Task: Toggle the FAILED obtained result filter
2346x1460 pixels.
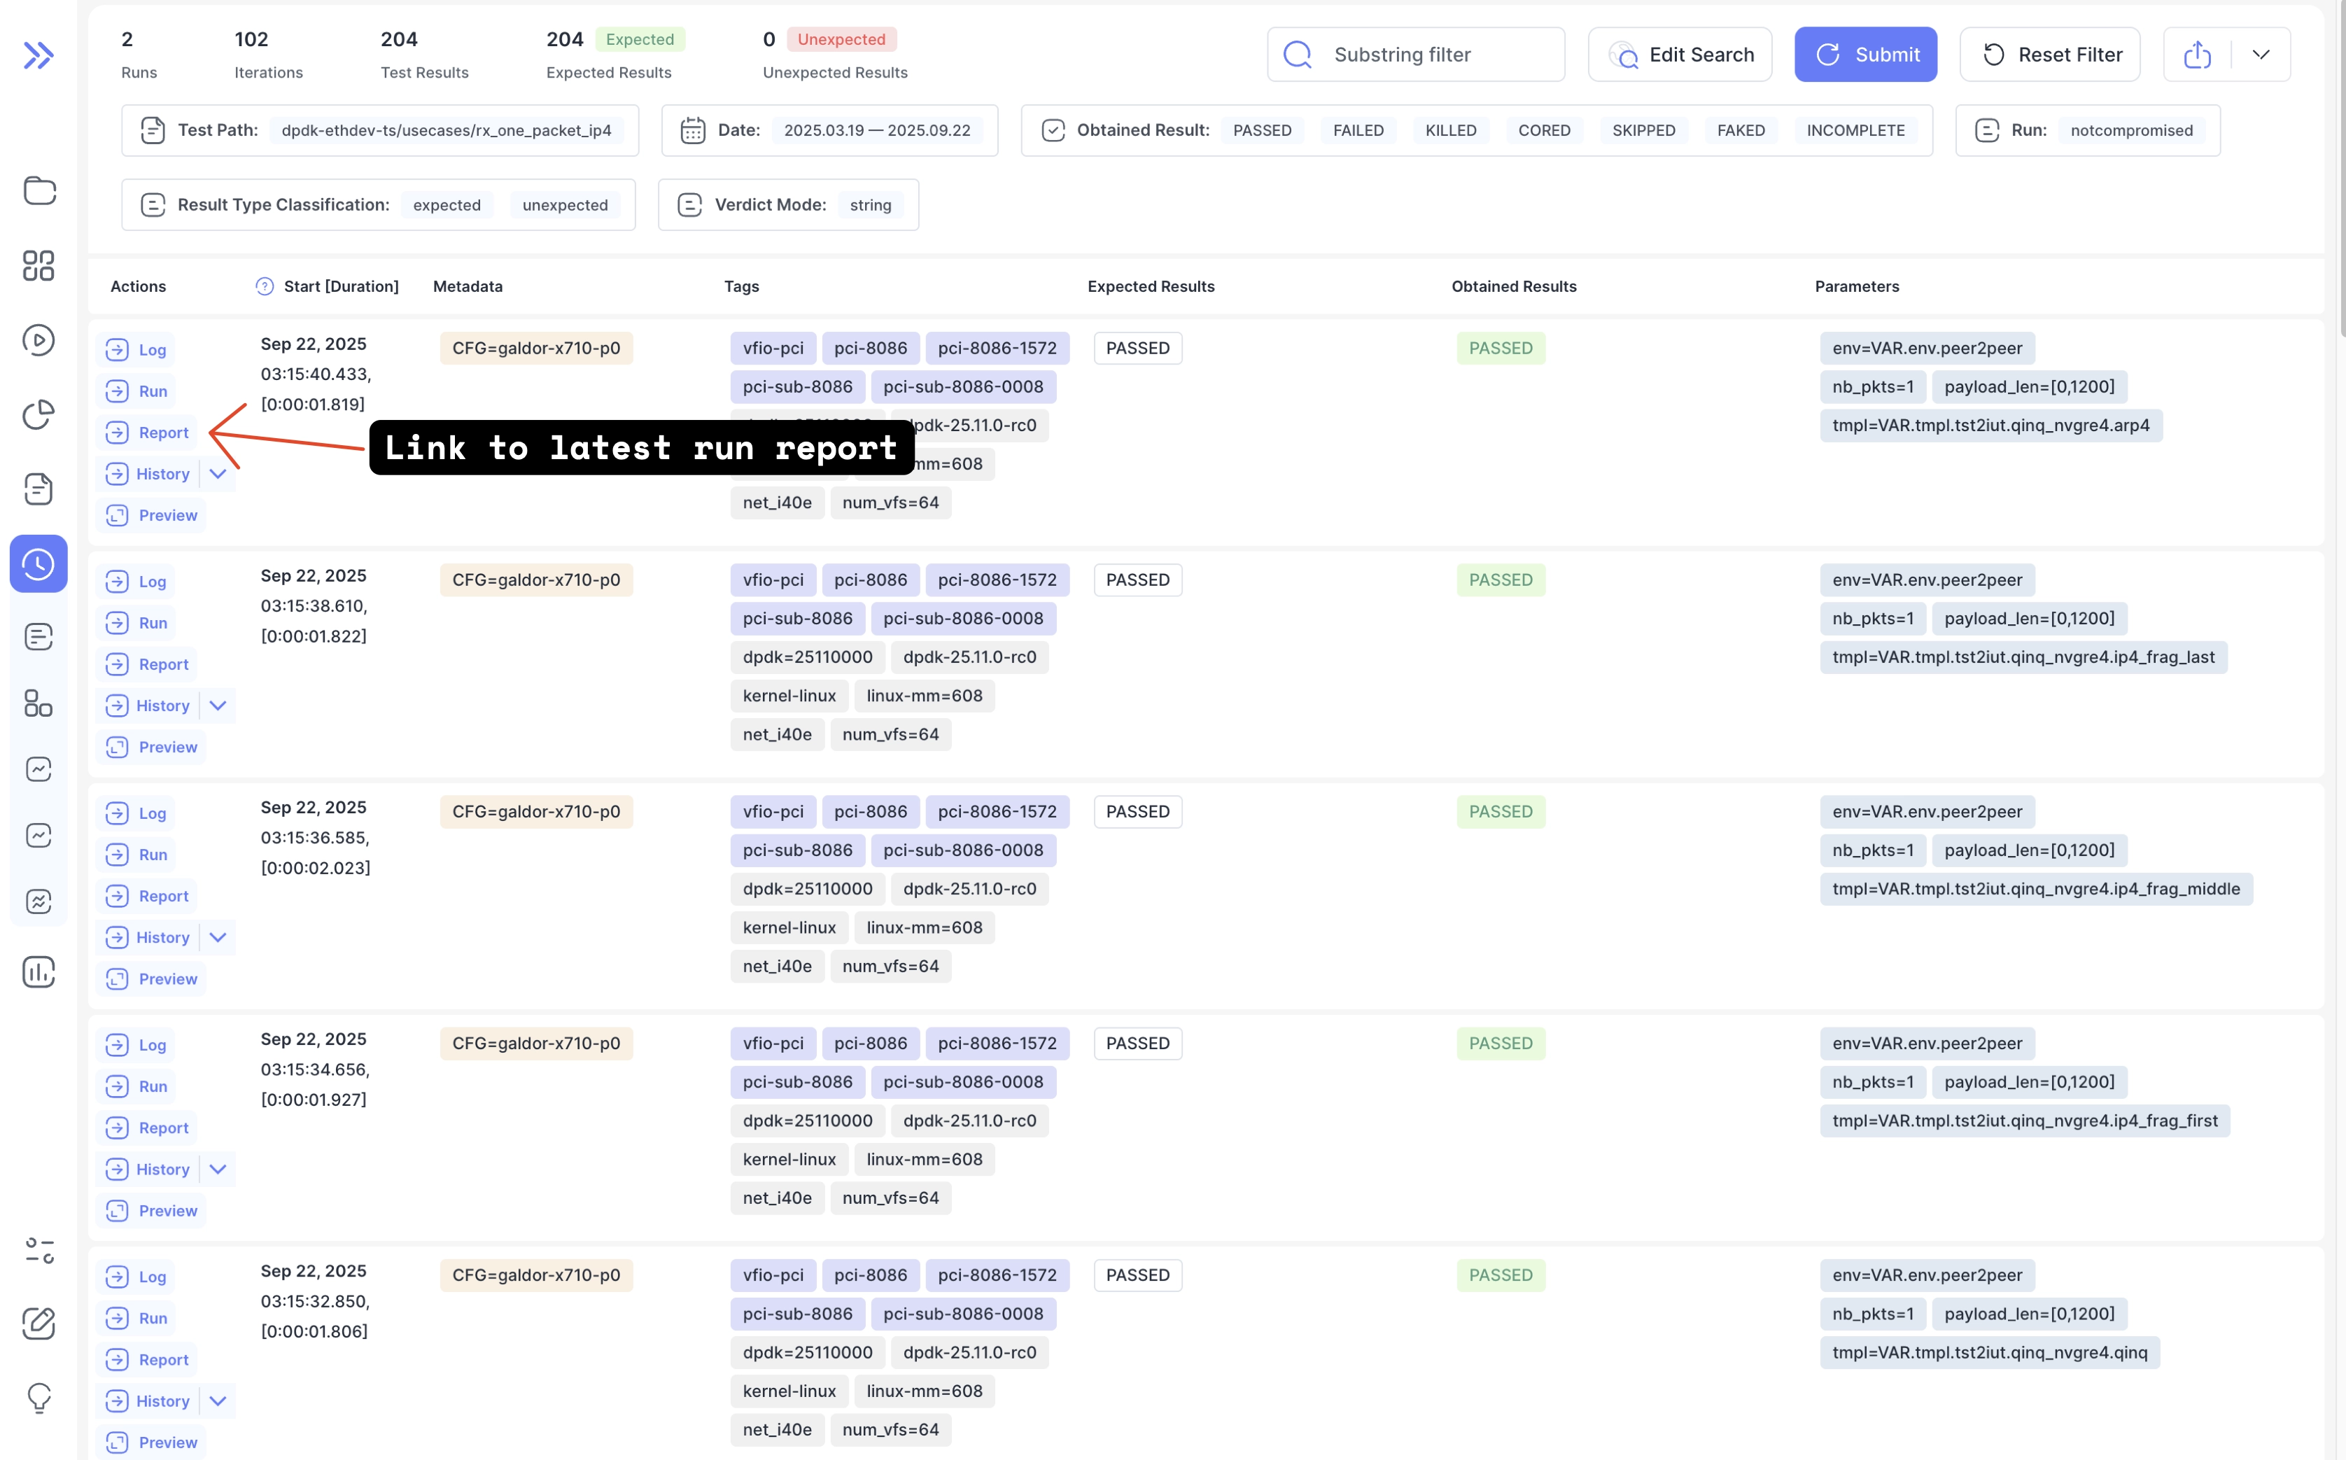Action: click(1358, 130)
